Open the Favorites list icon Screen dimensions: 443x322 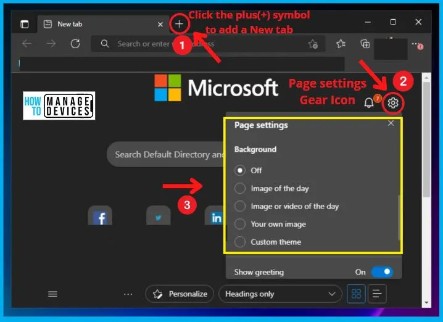341,44
